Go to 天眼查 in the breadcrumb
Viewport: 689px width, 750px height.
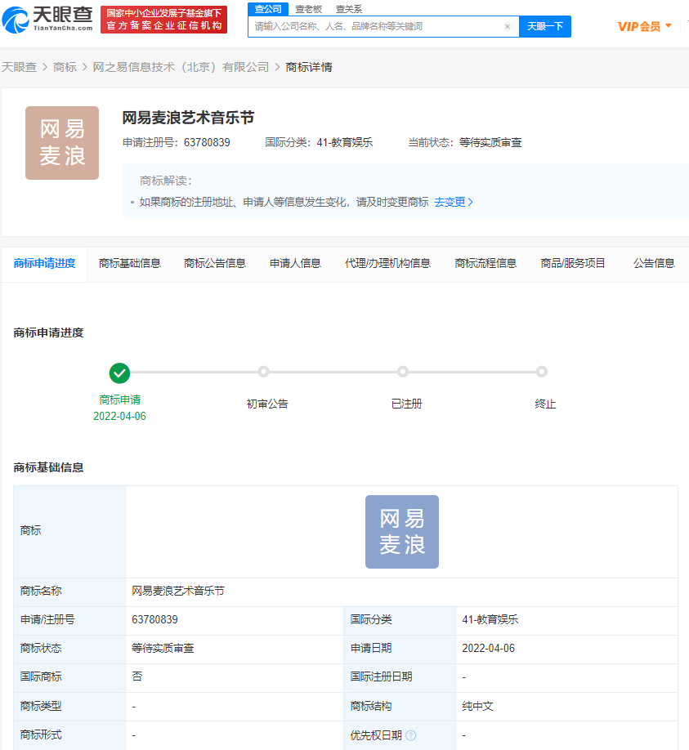point(19,67)
